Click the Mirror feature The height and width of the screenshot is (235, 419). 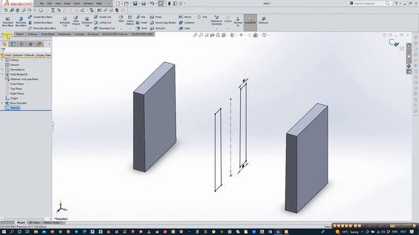185,17
